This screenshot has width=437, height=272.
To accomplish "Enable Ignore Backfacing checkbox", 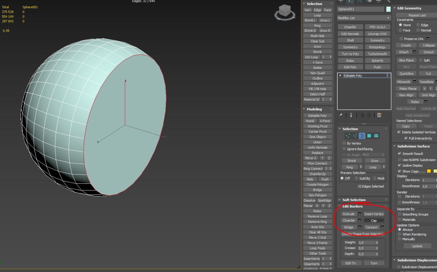I will [344, 149].
